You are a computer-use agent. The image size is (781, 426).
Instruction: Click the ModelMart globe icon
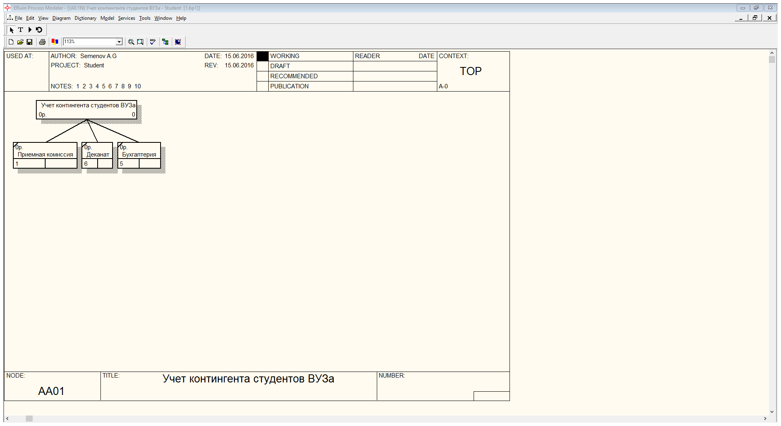click(178, 42)
